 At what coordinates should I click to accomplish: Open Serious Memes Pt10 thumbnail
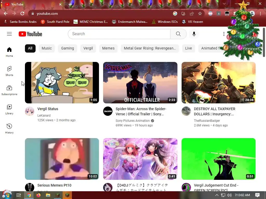point(62,159)
